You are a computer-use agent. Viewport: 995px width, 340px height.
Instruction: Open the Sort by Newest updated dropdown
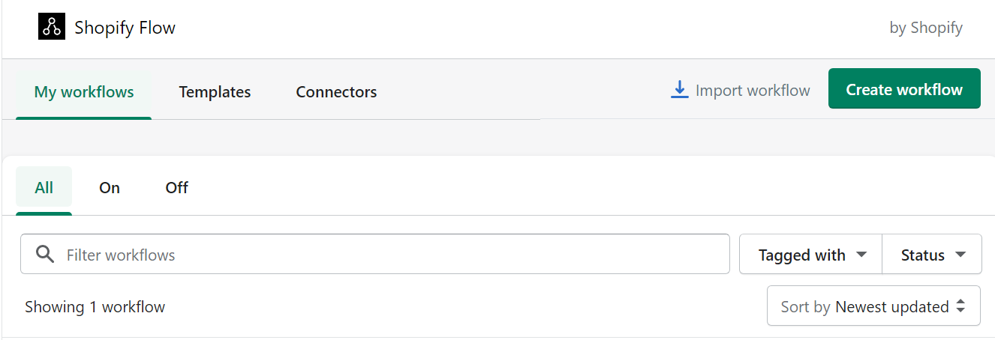pos(873,306)
